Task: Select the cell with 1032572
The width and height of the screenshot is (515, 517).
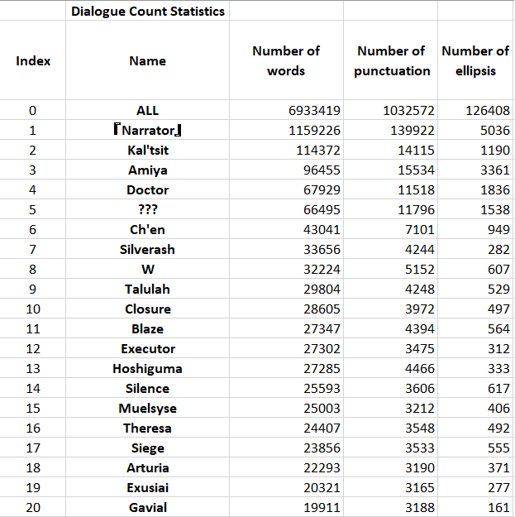Action: click(390, 110)
